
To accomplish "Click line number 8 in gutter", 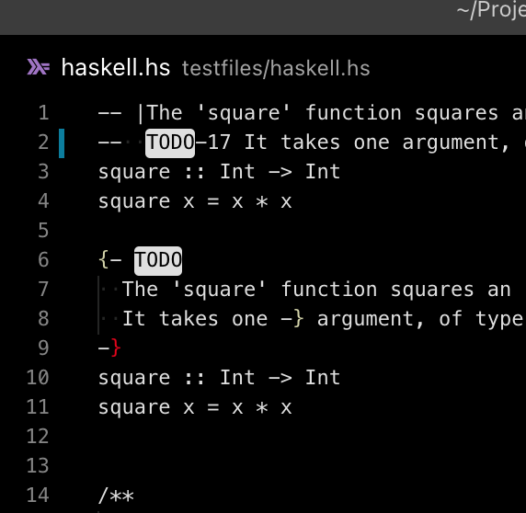I will click(43, 318).
